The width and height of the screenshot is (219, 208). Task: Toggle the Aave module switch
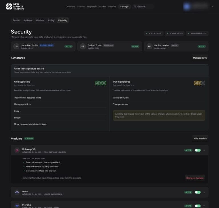pyautogui.click(x=198, y=192)
